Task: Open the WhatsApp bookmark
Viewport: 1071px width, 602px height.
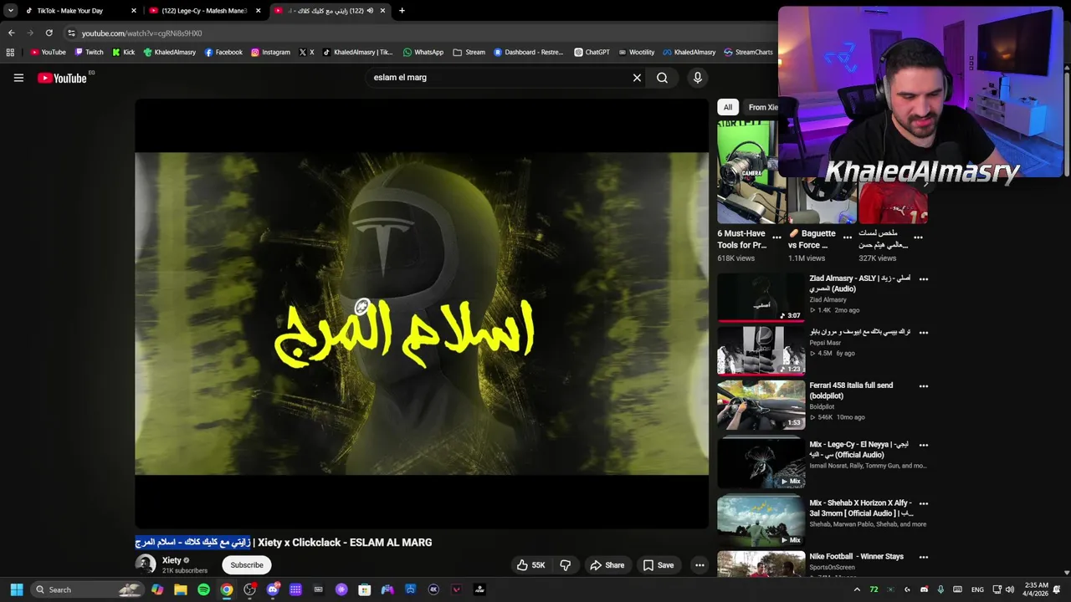Action: (x=423, y=52)
